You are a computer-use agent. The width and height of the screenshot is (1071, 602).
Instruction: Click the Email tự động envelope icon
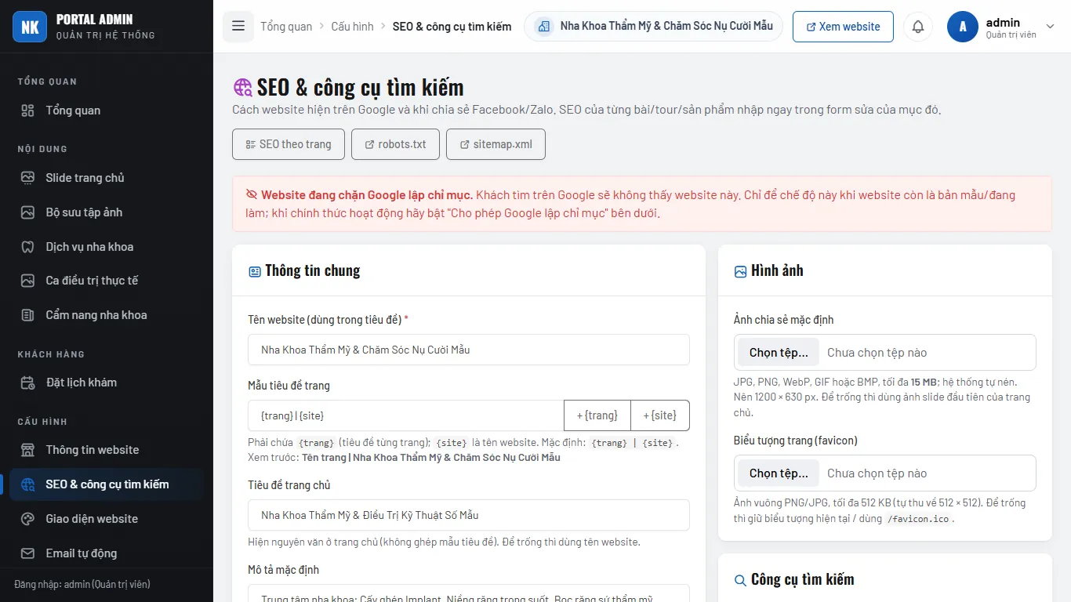27,553
